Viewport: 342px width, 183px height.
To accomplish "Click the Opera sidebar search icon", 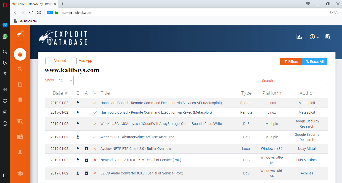I will pos(5,52).
